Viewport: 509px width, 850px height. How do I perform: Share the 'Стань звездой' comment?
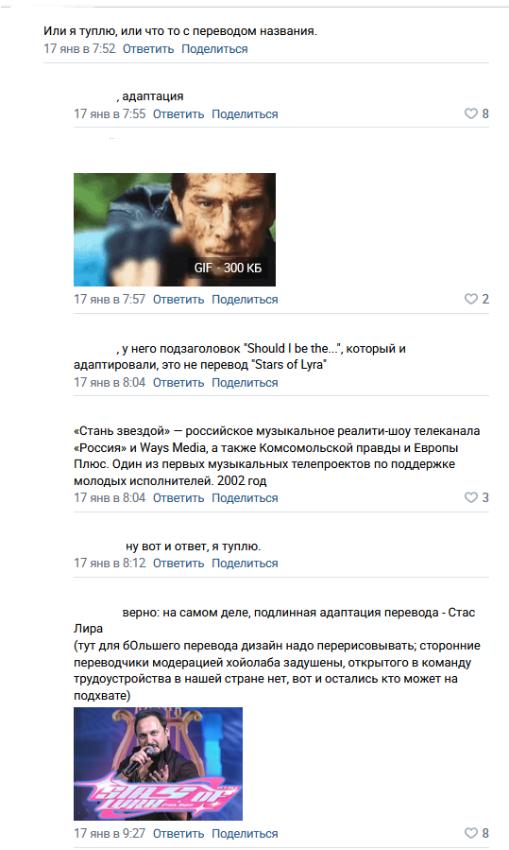click(x=245, y=498)
